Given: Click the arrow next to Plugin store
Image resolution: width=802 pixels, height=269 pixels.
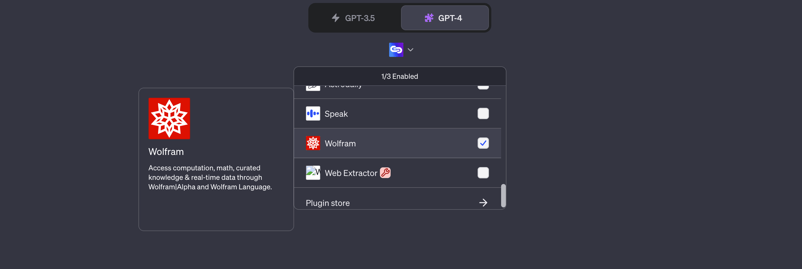Looking at the screenshot, I should (483, 203).
